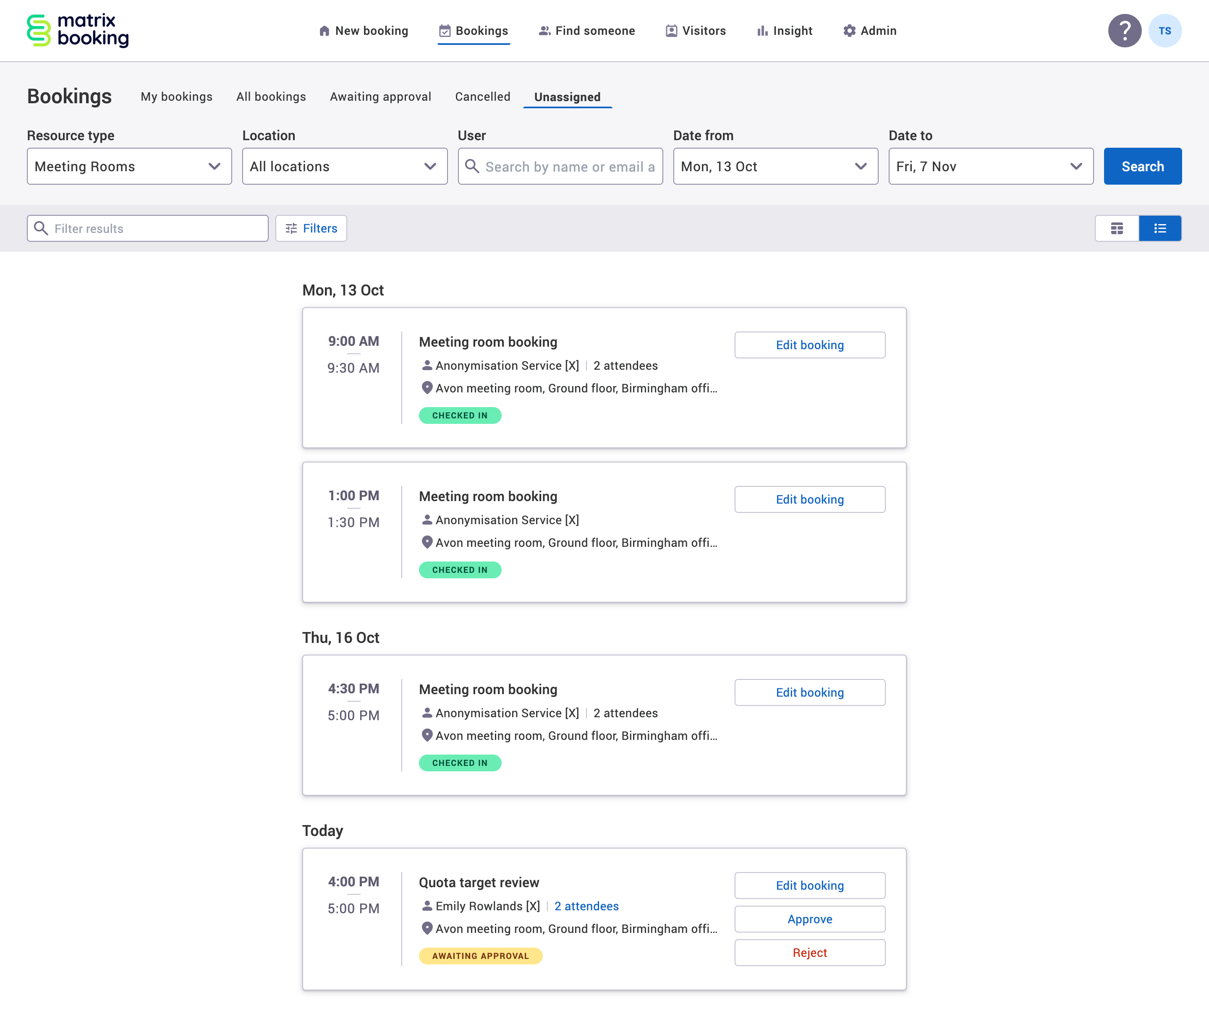The height and width of the screenshot is (1024, 1209).
Task: Click the help question mark icon
Action: [x=1124, y=31]
